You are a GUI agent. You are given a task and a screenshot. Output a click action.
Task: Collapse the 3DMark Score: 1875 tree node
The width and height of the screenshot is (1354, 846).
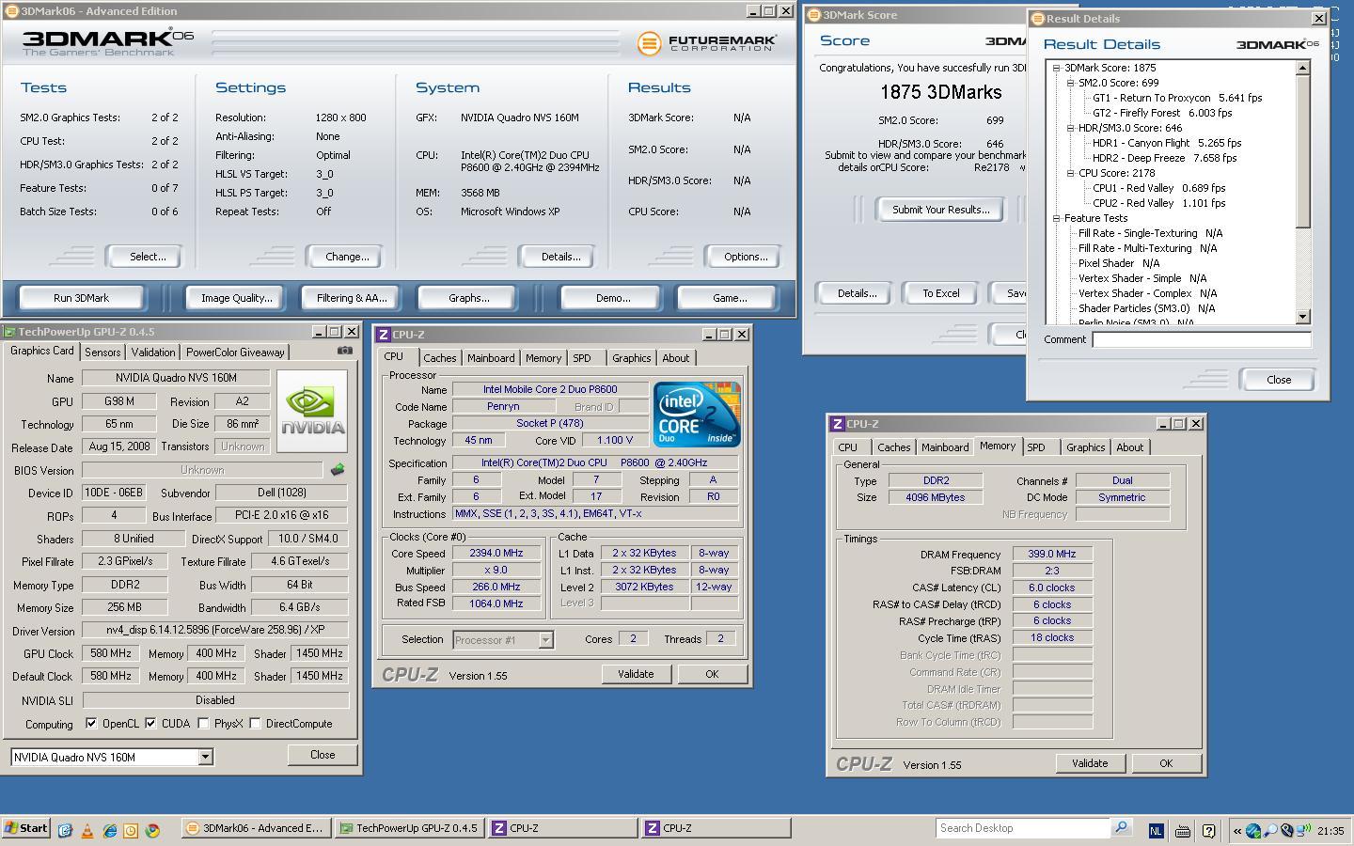pos(1056,68)
